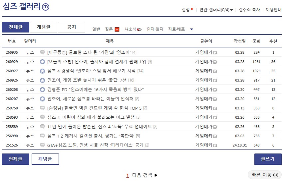Open post "[오늘의 스팀] 인조이, 출시와 함께 전세계 판매 1위"
289x182 pixels.
pyautogui.click(x=97, y=62)
